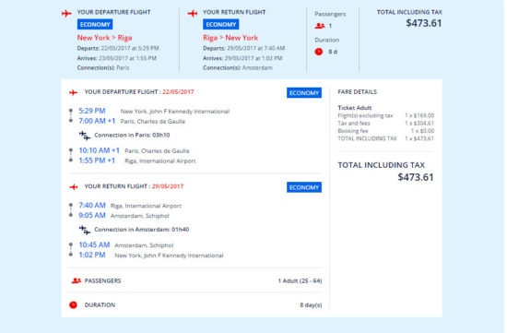507x333 pixels.
Task: Click the red clock duration icon in summary header
Action: (x=319, y=52)
